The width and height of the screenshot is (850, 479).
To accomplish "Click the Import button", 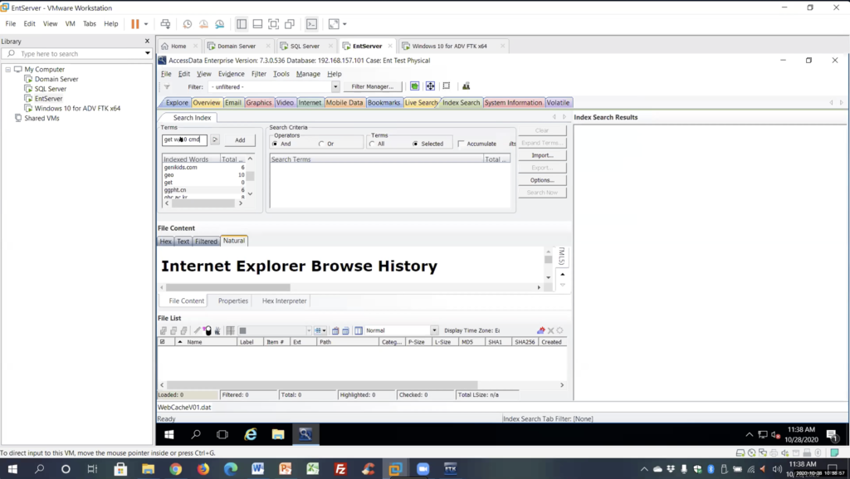I will (x=542, y=155).
